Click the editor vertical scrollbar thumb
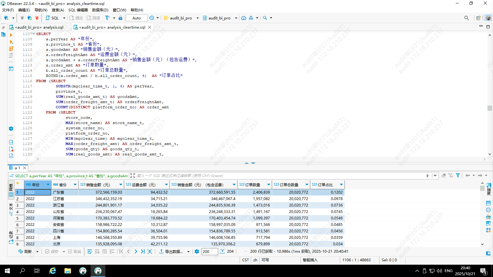 click(x=490, y=108)
